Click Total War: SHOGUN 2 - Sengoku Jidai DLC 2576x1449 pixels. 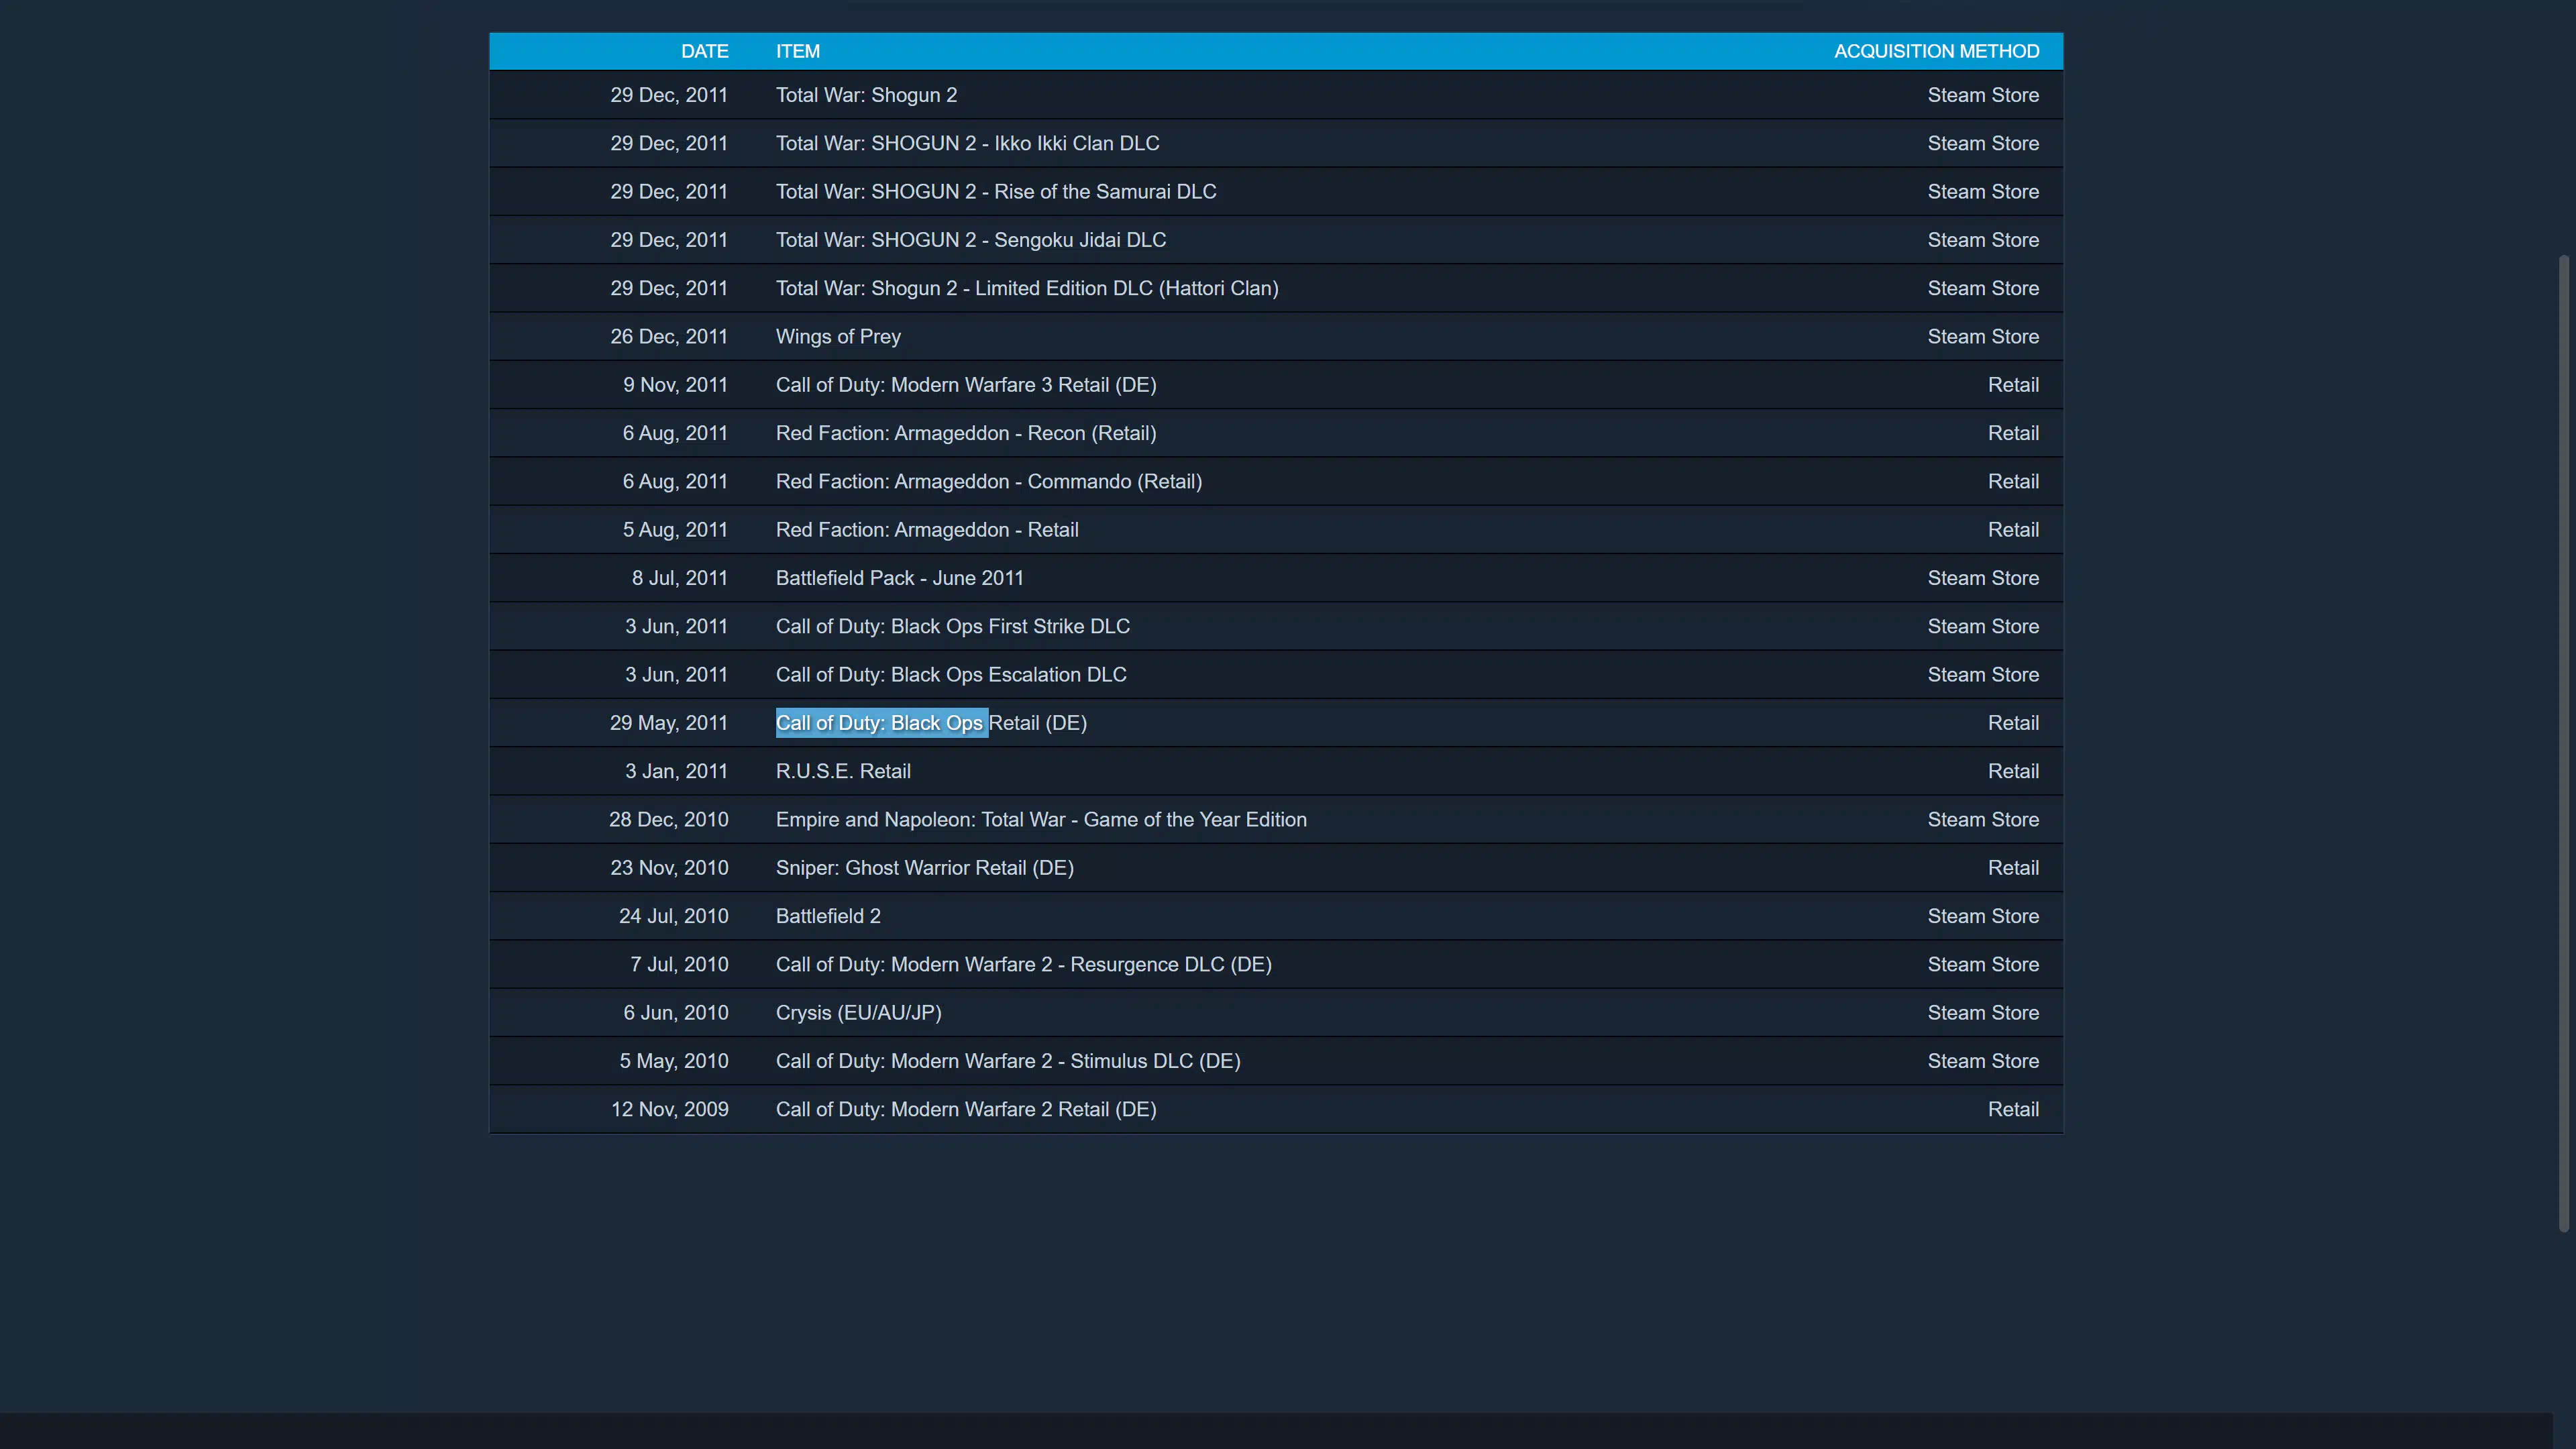[x=971, y=240]
